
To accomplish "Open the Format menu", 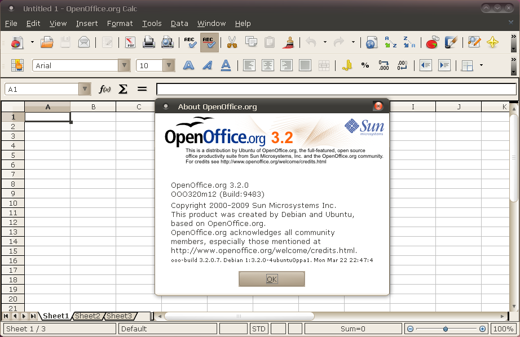I will (120, 24).
